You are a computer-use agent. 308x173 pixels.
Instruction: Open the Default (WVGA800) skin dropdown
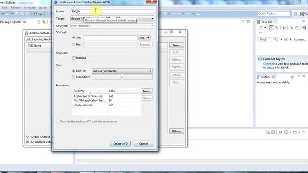tap(122, 71)
